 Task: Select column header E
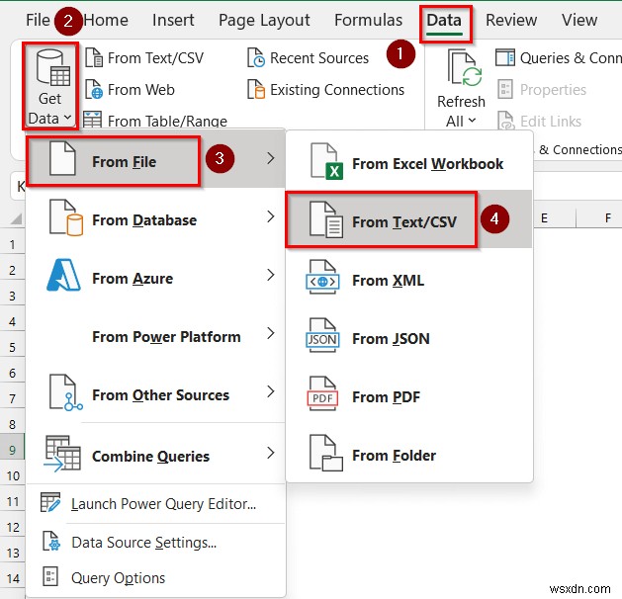[545, 217]
